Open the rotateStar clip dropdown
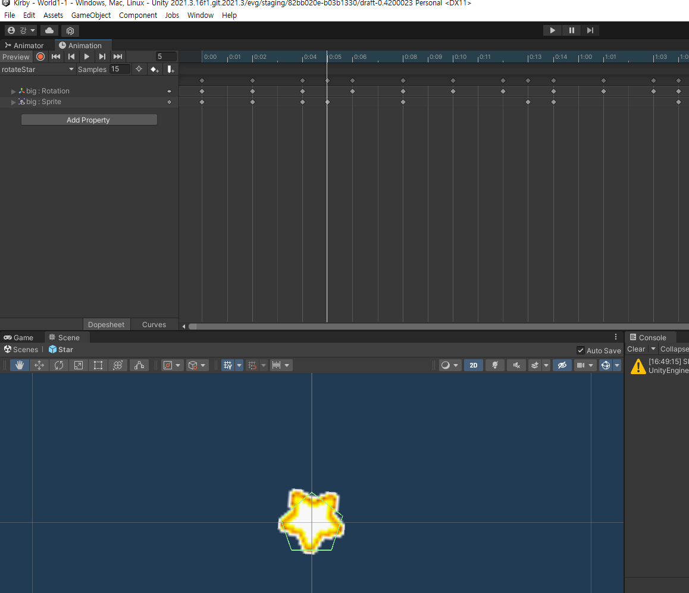 point(37,70)
